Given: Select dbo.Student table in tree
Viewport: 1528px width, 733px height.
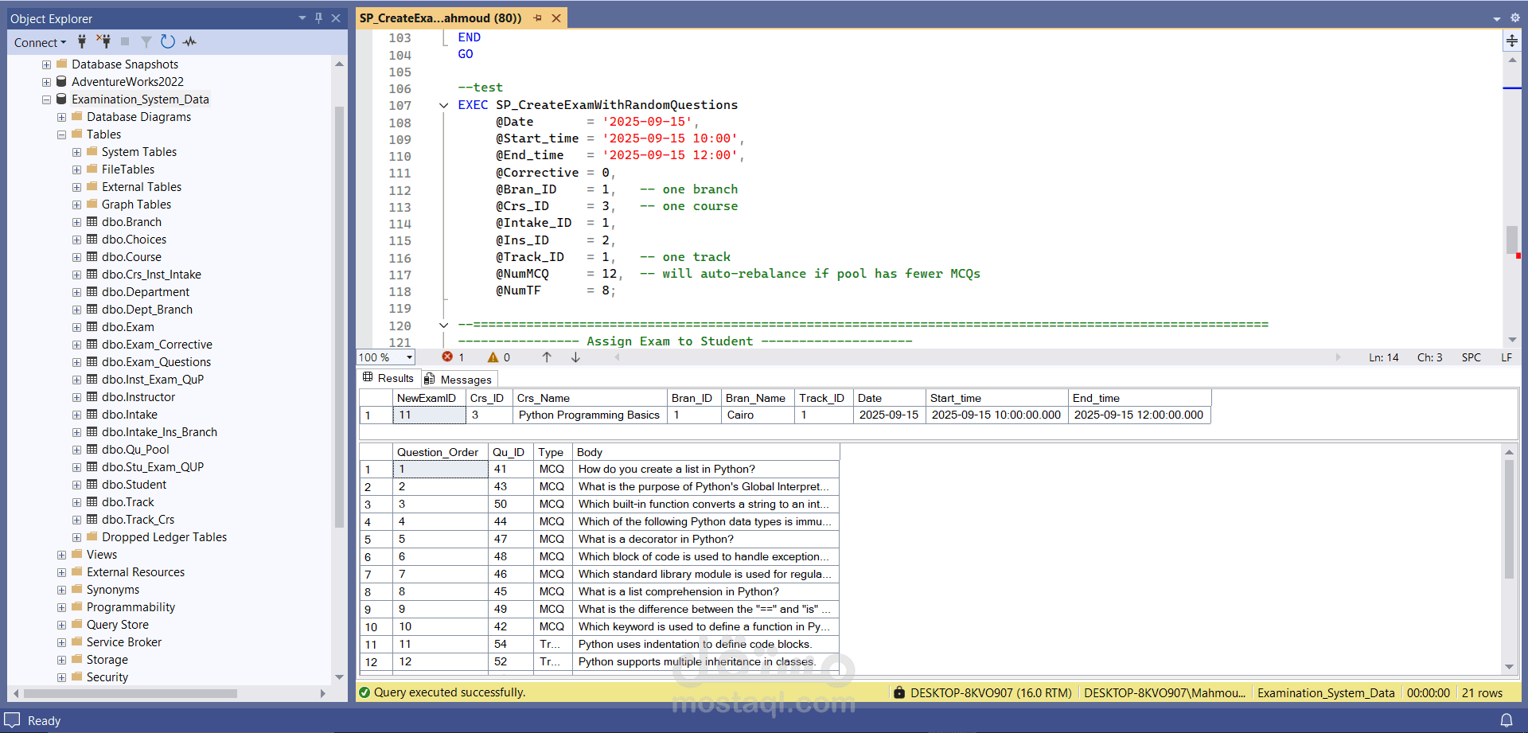Looking at the screenshot, I should (x=134, y=485).
